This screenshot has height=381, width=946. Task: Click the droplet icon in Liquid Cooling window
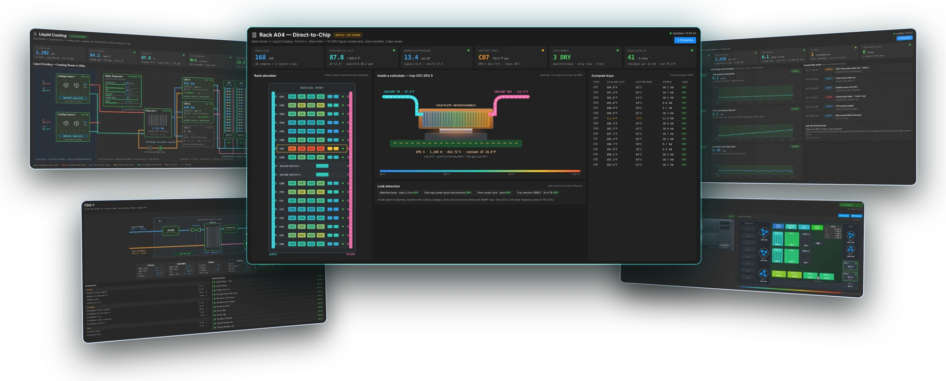[x=35, y=34]
